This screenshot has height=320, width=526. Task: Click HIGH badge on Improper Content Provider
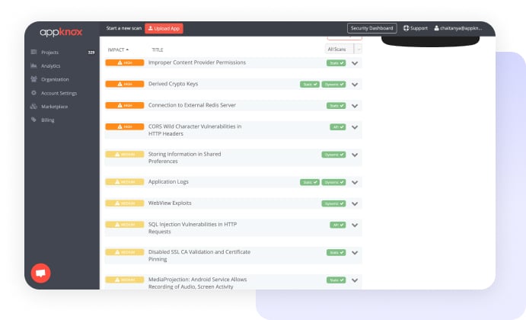tap(125, 62)
